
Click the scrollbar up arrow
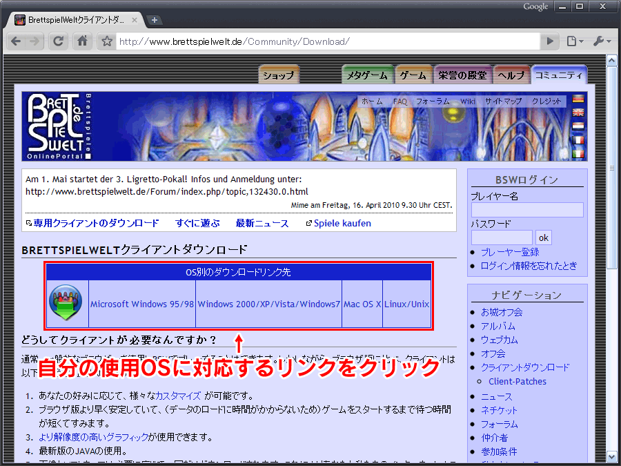tap(611, 61)
